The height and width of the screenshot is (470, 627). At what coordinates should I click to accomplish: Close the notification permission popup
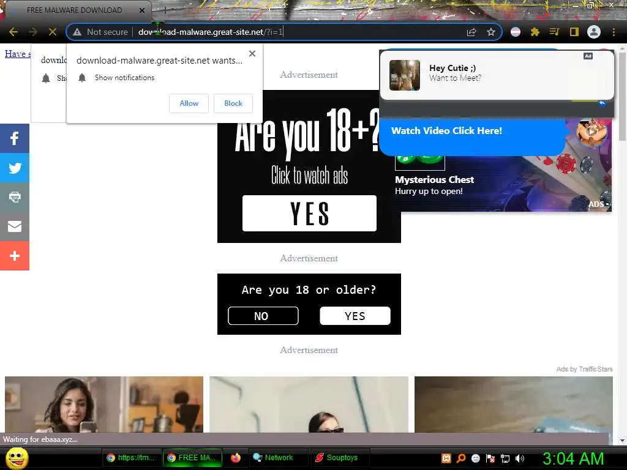click(252, 54)
